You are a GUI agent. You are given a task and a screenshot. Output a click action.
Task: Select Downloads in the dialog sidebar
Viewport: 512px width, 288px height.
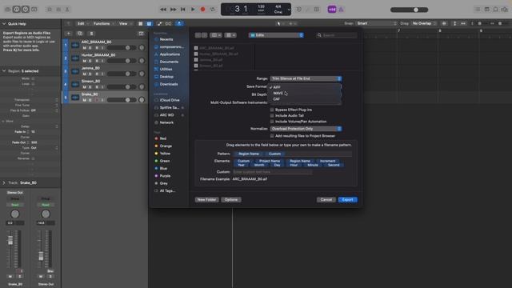point(169,84)
